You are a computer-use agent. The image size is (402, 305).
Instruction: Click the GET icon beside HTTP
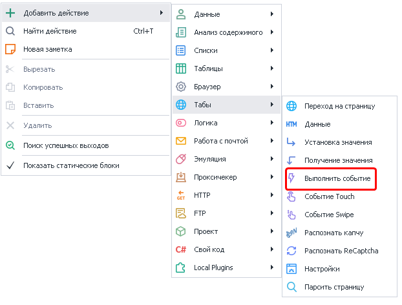(182, 195)
